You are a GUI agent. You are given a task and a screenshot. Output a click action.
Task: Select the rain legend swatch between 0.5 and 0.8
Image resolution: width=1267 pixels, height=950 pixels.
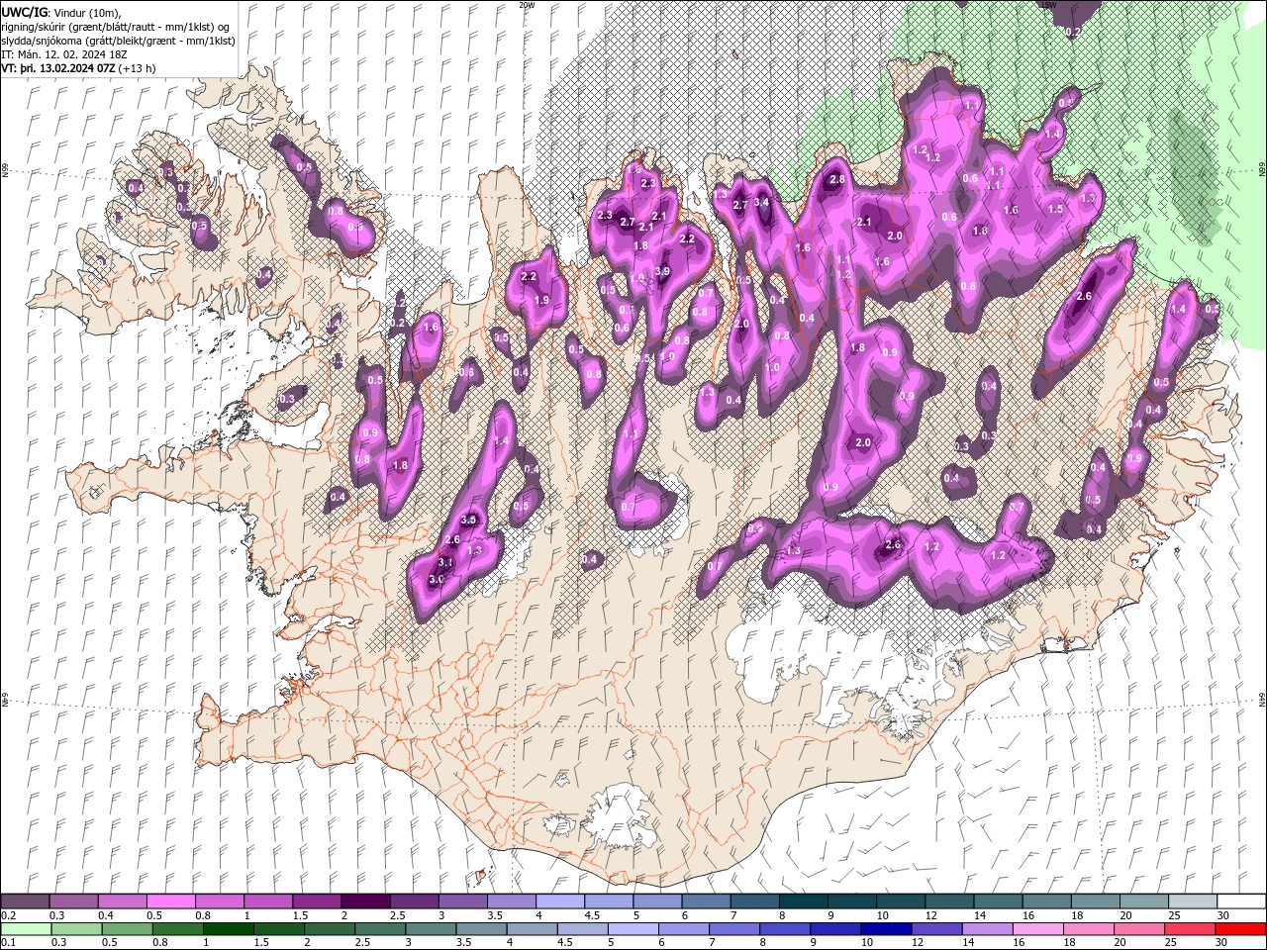[x=127, y=929]
